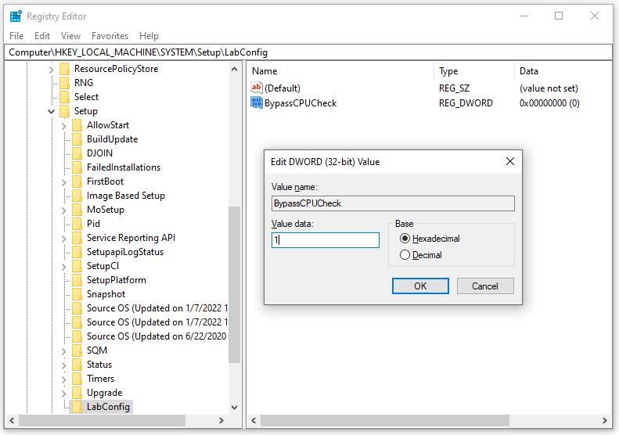Click the BuildUpdate folder icon

(77, 139)
